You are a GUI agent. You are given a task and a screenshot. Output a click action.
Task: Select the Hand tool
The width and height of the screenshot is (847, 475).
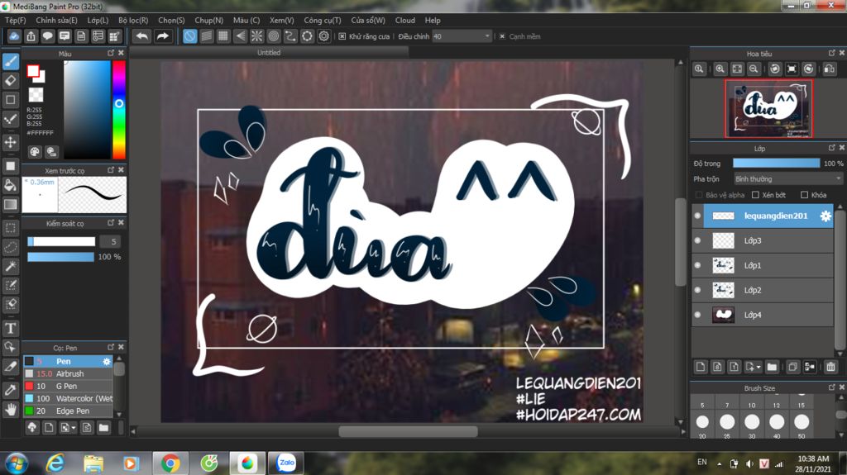click(10, 409)
